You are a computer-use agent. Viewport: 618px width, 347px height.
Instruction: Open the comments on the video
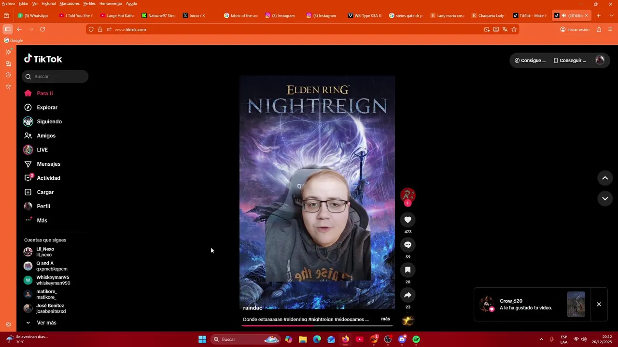(407, 245)
